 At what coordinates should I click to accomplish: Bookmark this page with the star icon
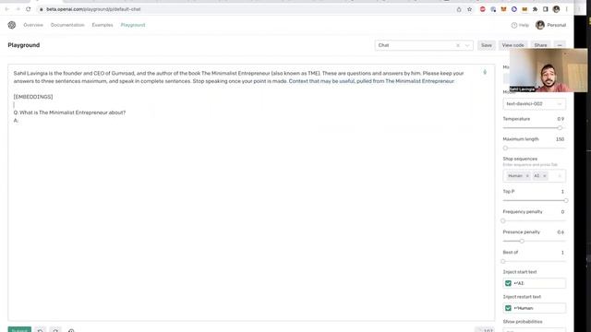pos(470,9)
